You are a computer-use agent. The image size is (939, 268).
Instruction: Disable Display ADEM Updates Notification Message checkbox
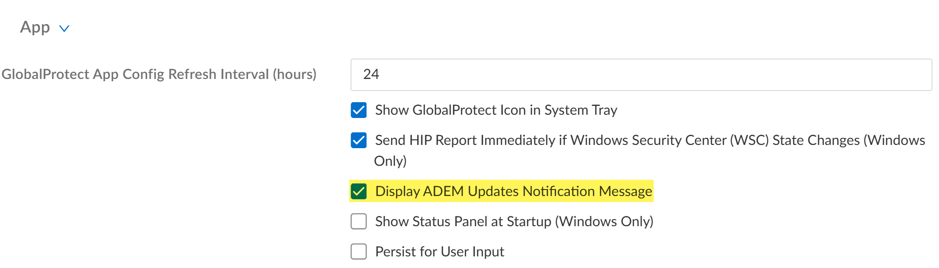coord(358,191)
